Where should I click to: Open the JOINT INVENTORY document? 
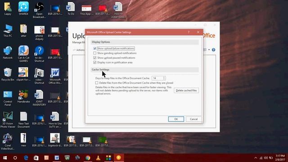(x=39, y=98)
